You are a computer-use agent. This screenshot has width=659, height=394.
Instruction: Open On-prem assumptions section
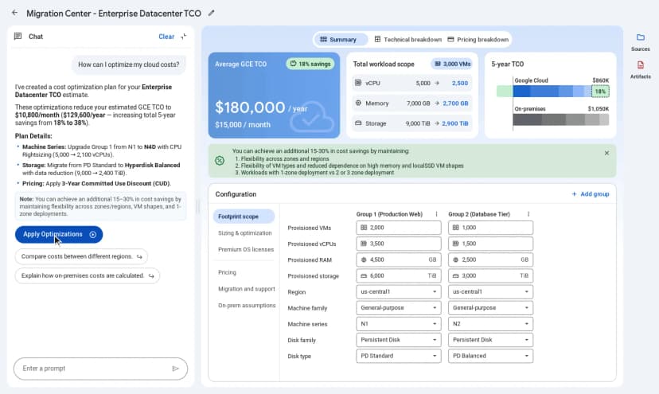click(247, 306)
